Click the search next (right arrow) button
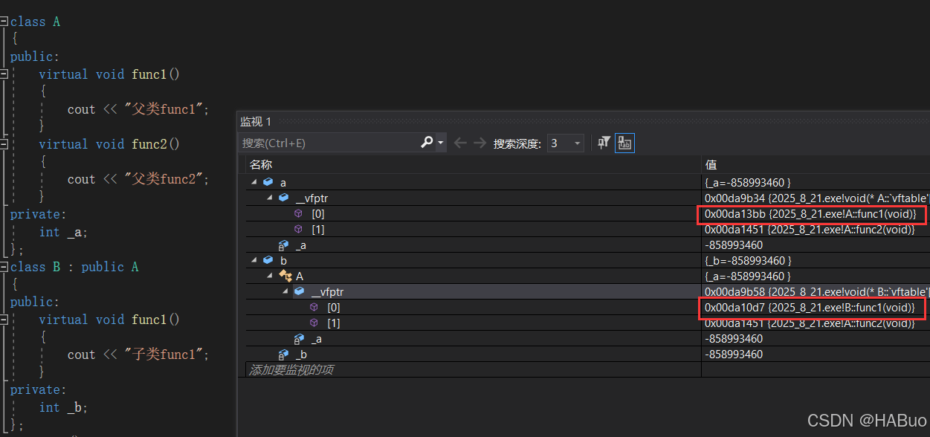The image size is (930, 437). [x=479, y=143]
